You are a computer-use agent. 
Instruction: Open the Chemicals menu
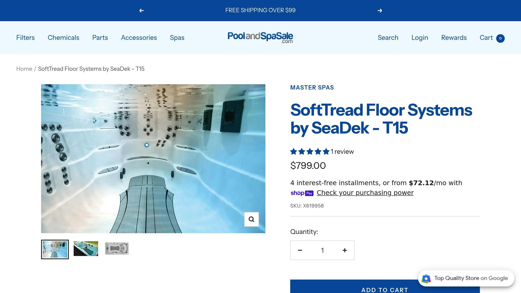tap(63, 37)
